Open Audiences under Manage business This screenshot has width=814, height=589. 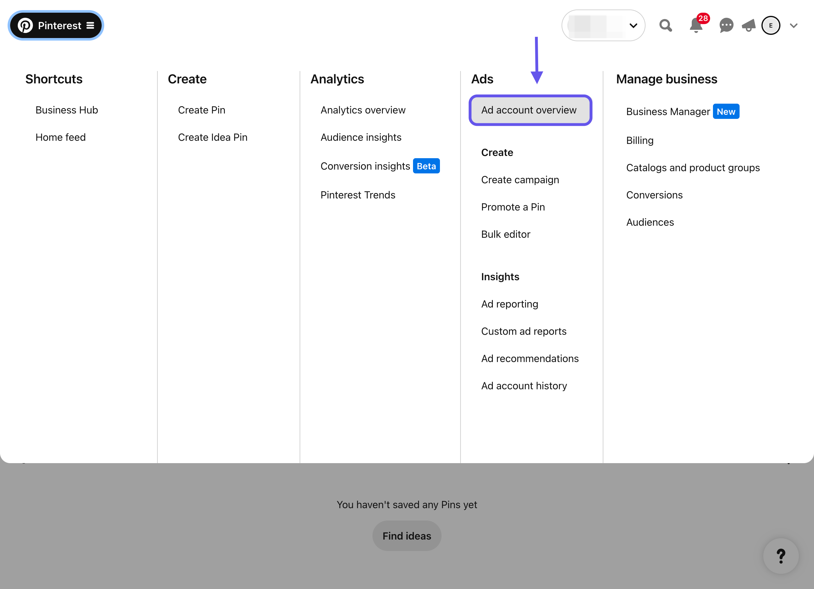click(x=650, y=222)
